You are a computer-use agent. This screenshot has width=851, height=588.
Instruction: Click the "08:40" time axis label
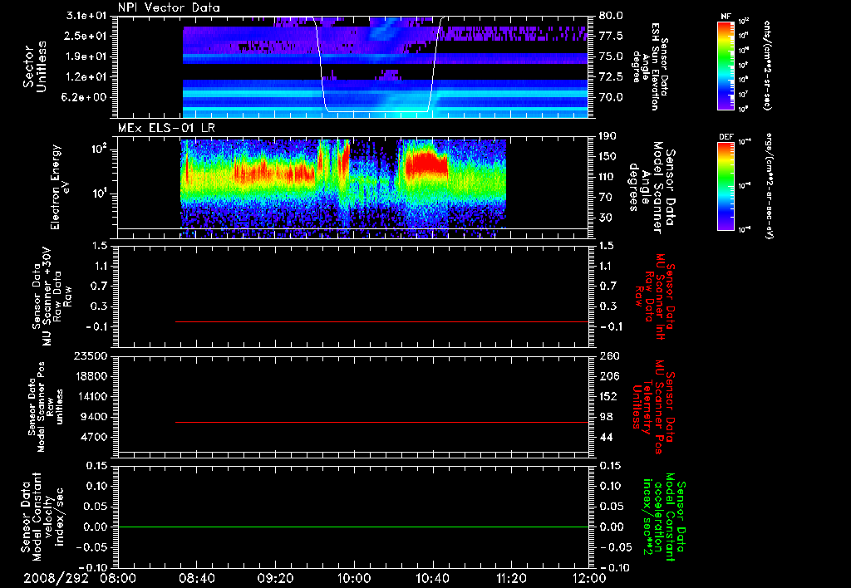point(197,578)
